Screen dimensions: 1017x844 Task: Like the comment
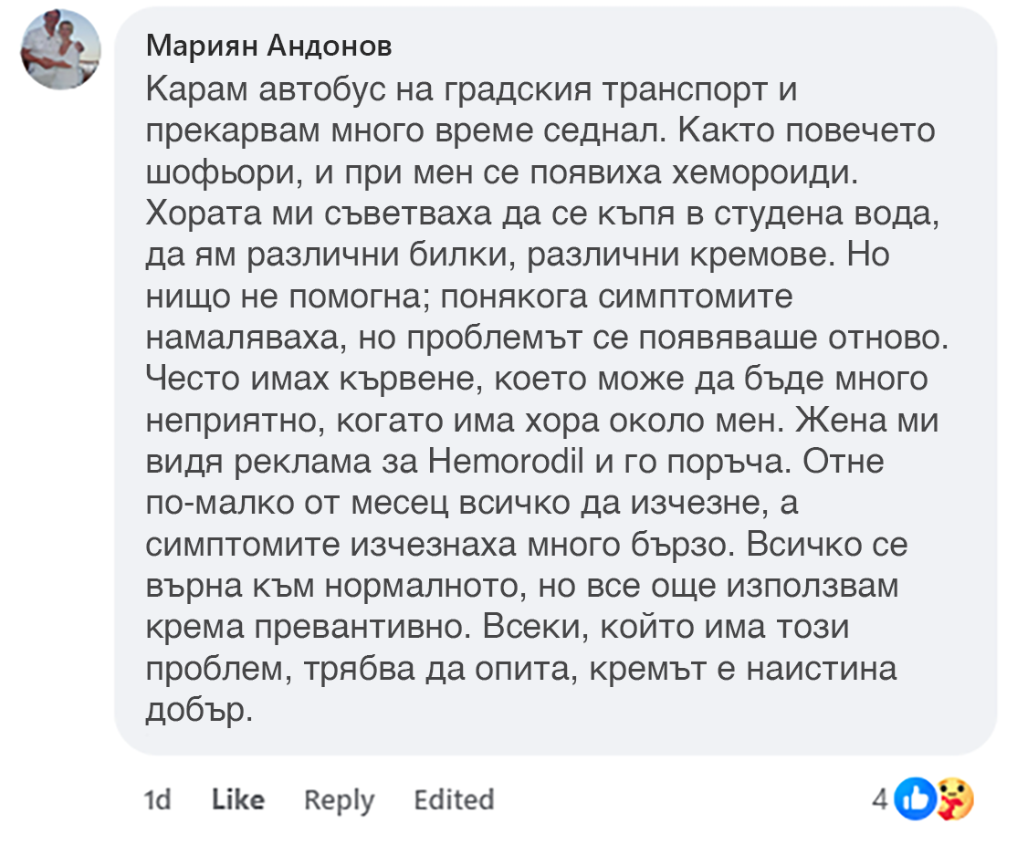coord(237,800)
